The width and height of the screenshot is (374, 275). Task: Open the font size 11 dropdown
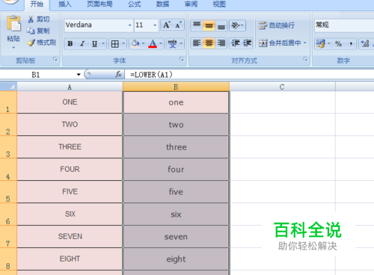coord(155,25)
